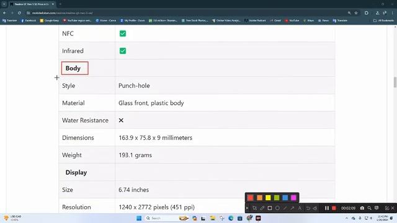Click the browser address bar

pos(187,13)
